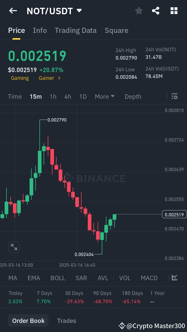Open the Gainer tag chevron
This screenshot has width=187, height=332.
59,78
